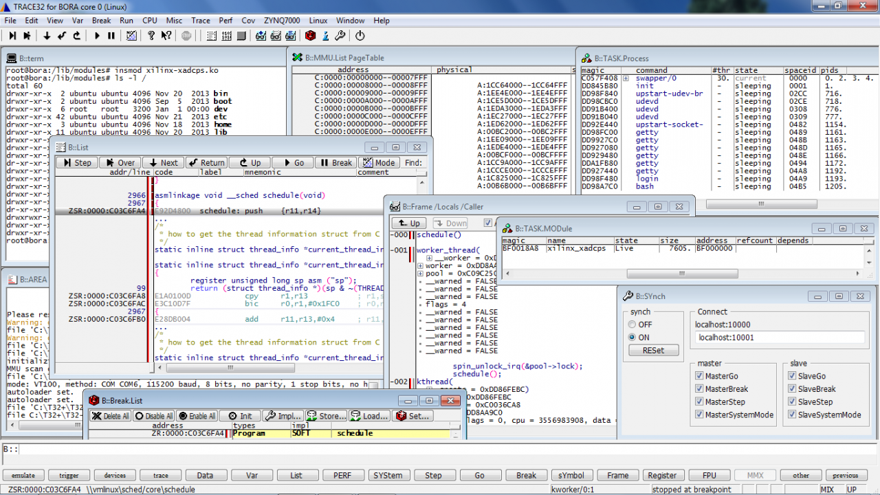Screen dimensions: 880x495
Task: Toggle the SlaveBreak checkbox
Action: (x=792, y=389)
